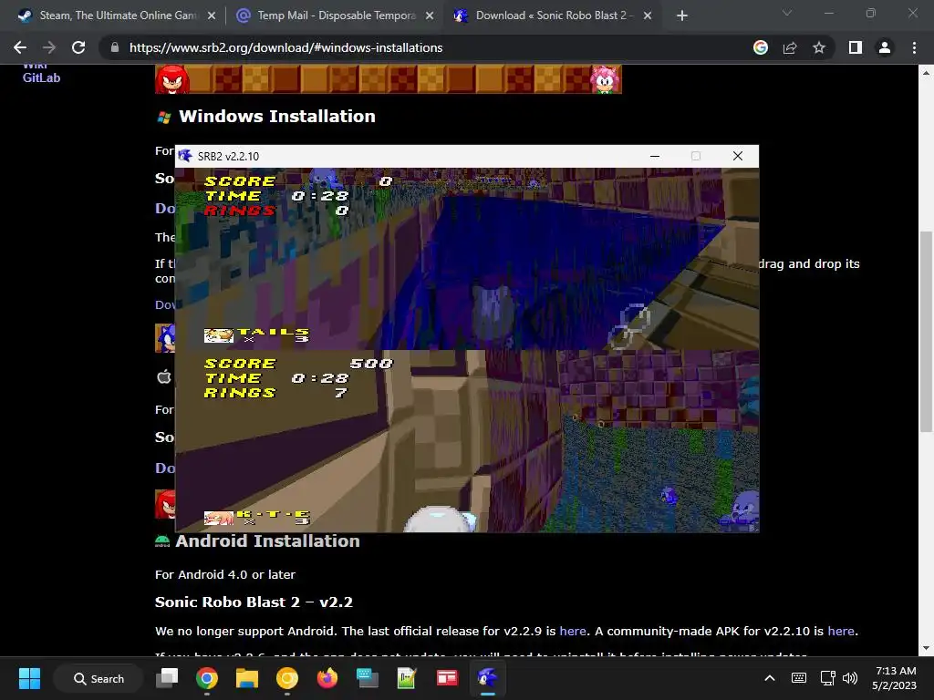
Task: Click the scrollbar up arrow
Action: tap(926, 72)
